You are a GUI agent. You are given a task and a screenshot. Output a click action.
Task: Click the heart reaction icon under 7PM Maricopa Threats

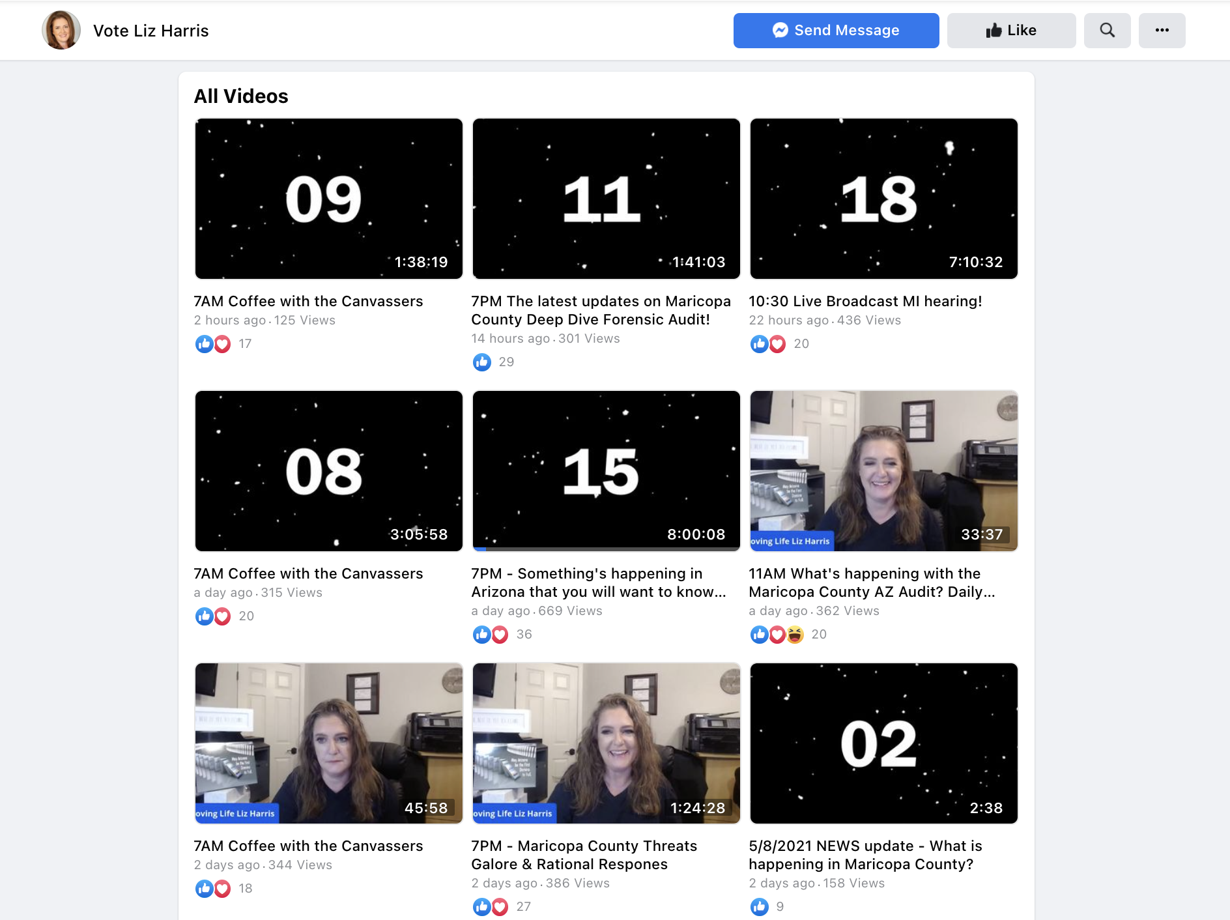(500, 907)
